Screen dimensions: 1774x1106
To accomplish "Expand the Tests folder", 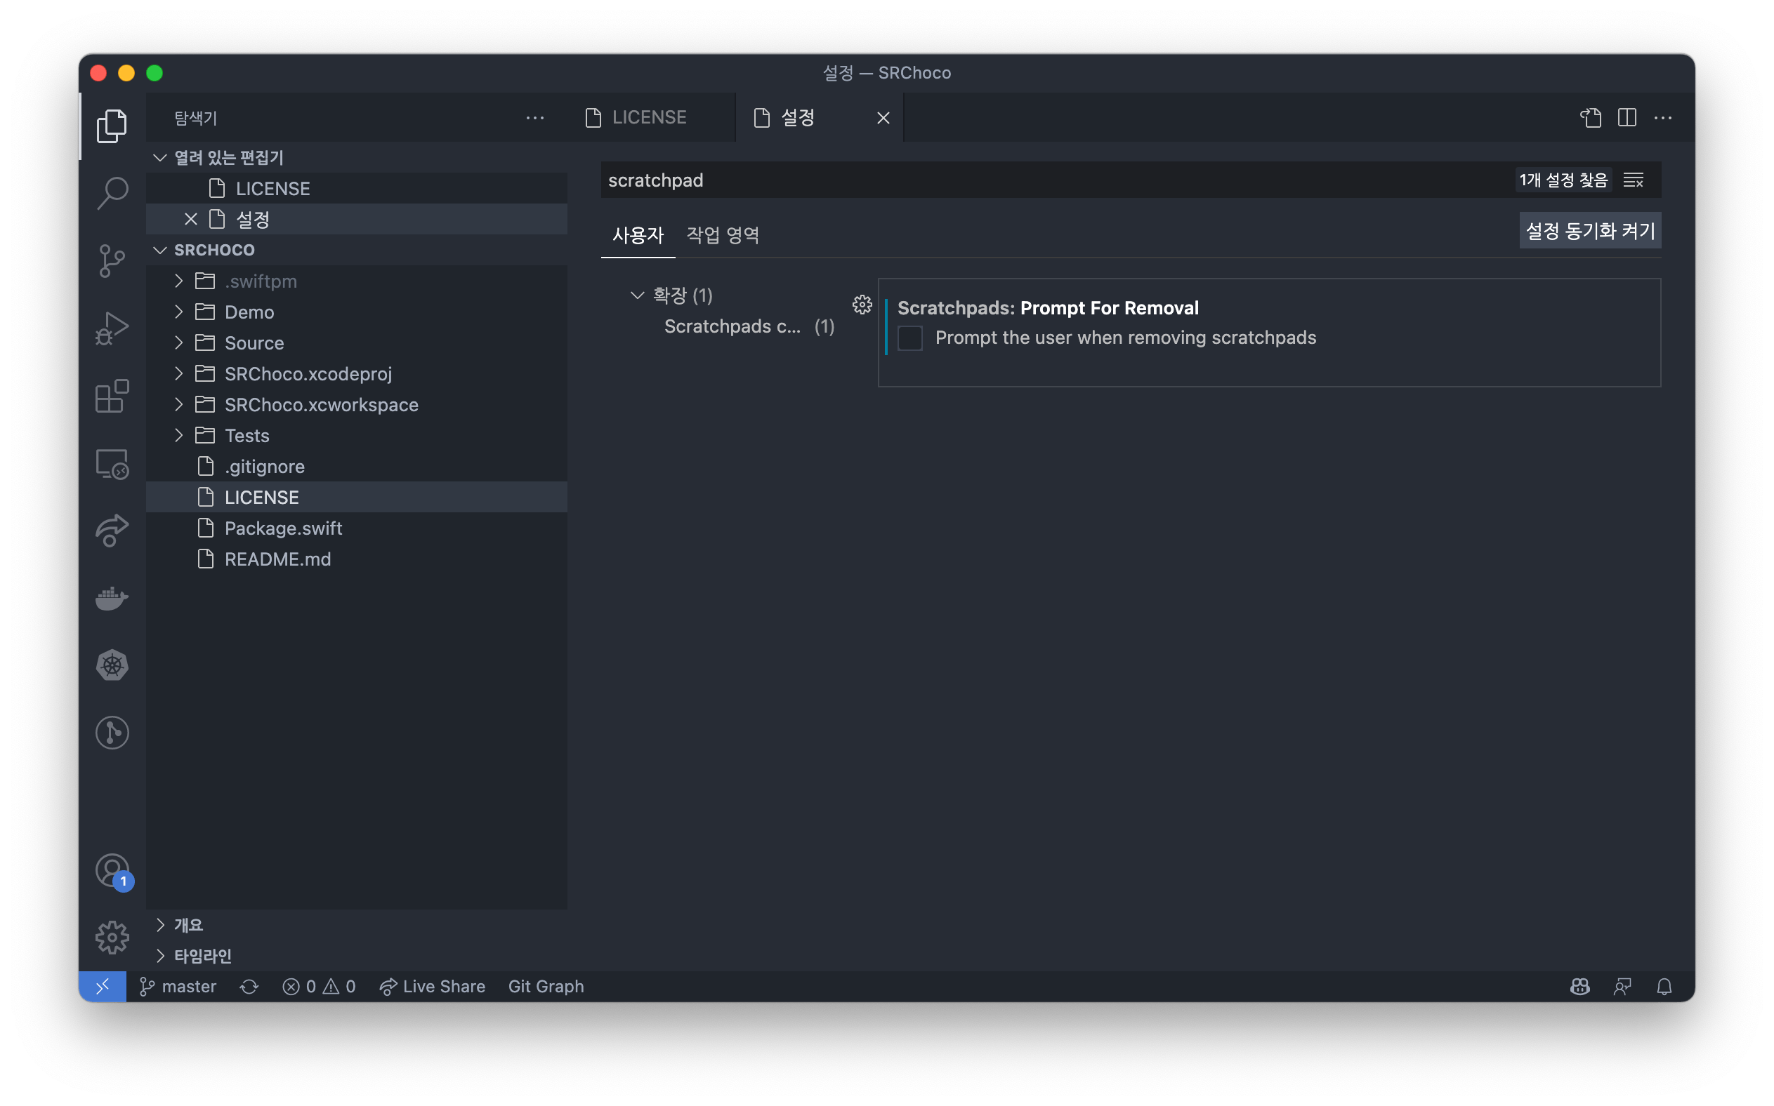I will pos(179,436).
